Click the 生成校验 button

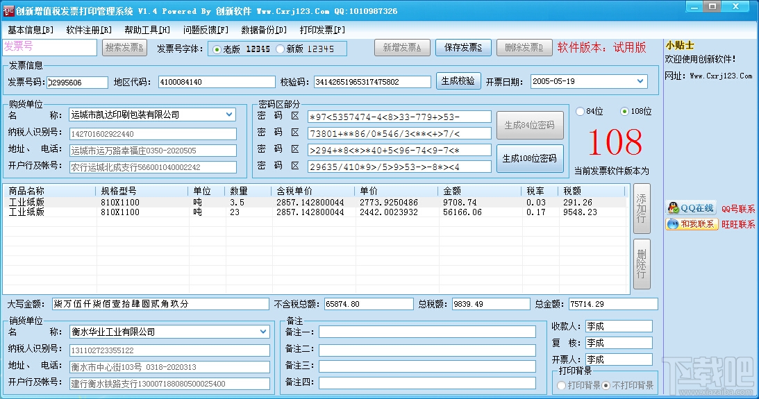point(458,81)
